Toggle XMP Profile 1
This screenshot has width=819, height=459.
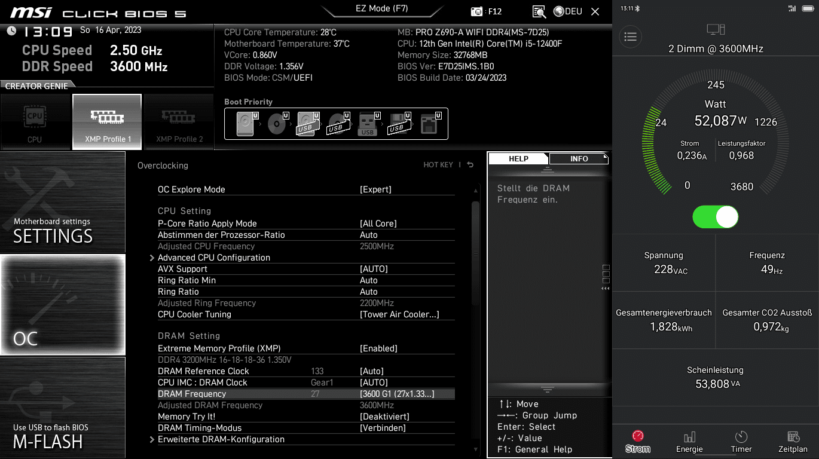[107, 122]
